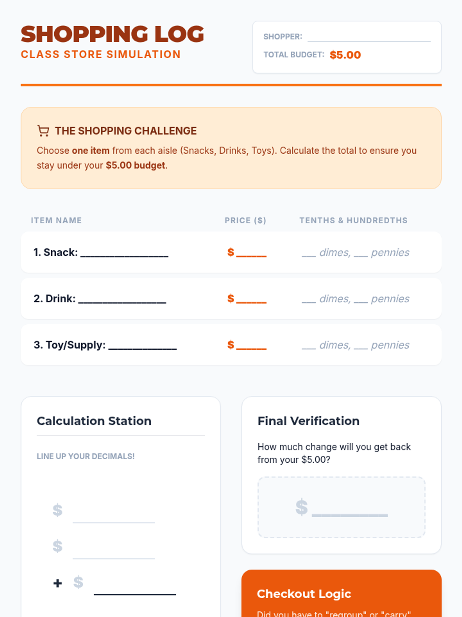The image size is (462, 617).
Task: Click second Calculation Station dollar line
Action: pos(114,553)
